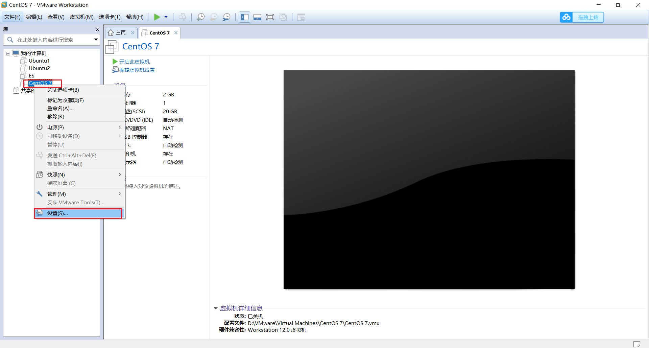Collapse the 虚拟机详细信息 section

[x=216, y=308]
